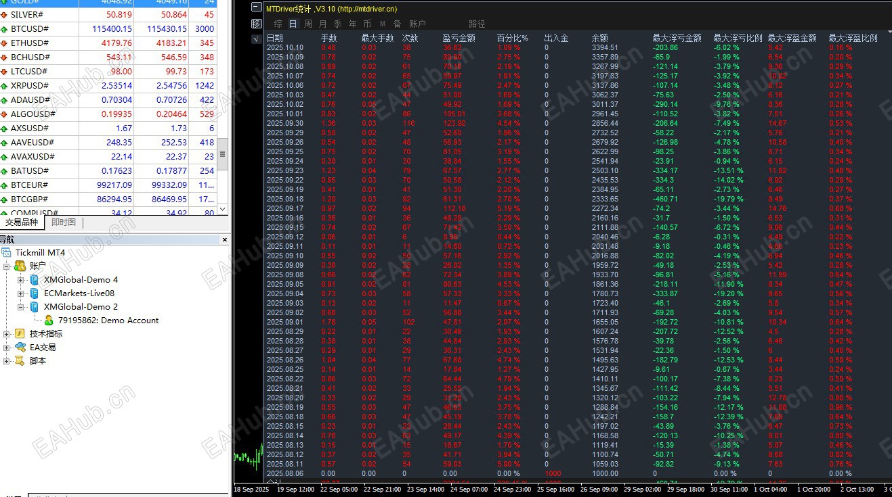The image size is (892, 497).
Task: Switch to the 交易品种 symbols tab
Action: tap(22, 222)
